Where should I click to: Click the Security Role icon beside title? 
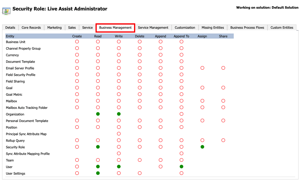point(6,11)
